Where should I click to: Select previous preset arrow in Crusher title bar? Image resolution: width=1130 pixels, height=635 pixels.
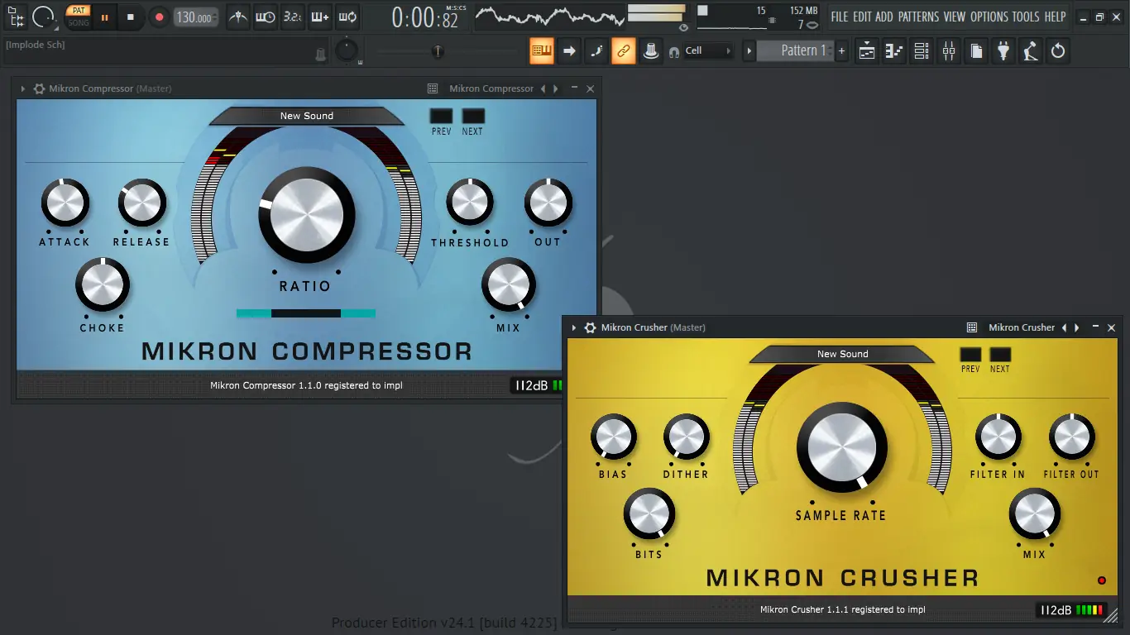click(x=1065, y=327)
